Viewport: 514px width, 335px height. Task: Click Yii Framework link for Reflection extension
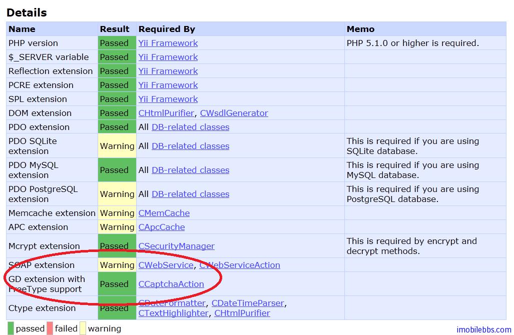coord(168,71)
